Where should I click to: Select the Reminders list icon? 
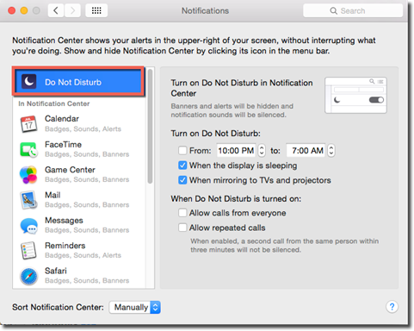28,250
